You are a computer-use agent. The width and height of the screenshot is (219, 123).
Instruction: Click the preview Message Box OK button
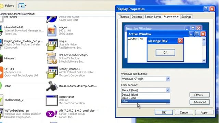click(x=165, y=52)
